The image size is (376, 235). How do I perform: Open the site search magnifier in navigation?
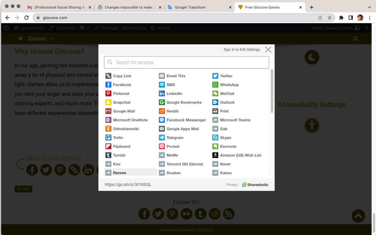point(356,38)
